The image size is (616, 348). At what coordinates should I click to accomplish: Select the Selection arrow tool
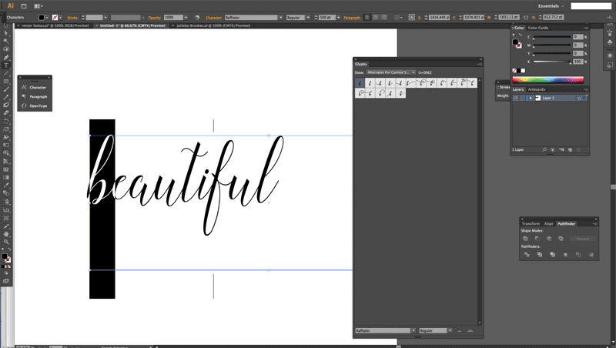click(6, 25)
